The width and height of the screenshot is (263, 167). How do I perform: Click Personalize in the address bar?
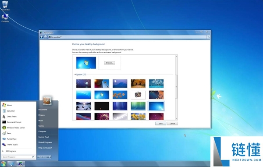[x=56, y=37]
